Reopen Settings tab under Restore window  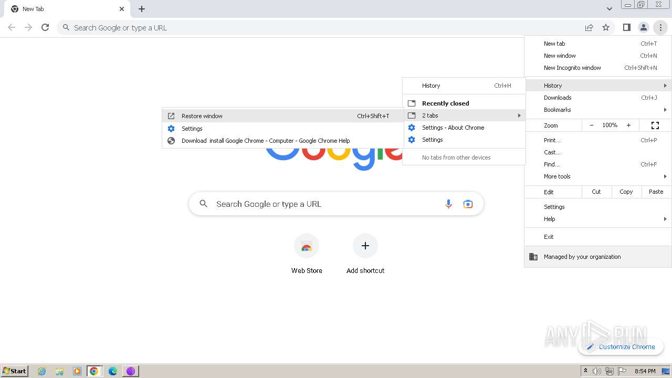282,129
